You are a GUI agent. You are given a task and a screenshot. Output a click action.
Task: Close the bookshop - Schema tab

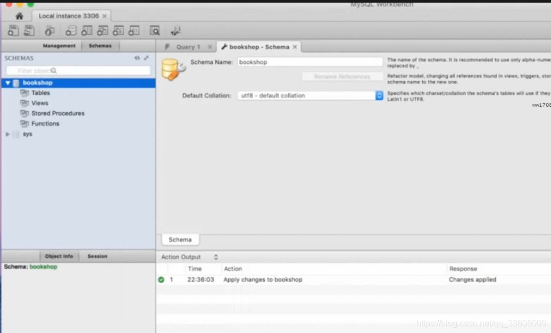(295, 47)
